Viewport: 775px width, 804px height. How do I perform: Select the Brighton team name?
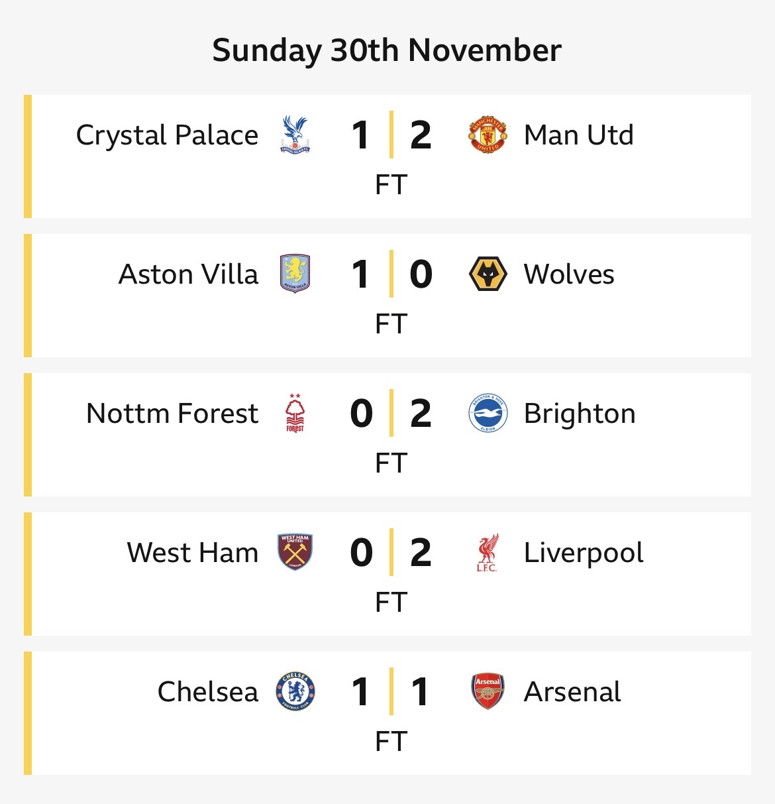pyautogui.click(x=580, y=414)
